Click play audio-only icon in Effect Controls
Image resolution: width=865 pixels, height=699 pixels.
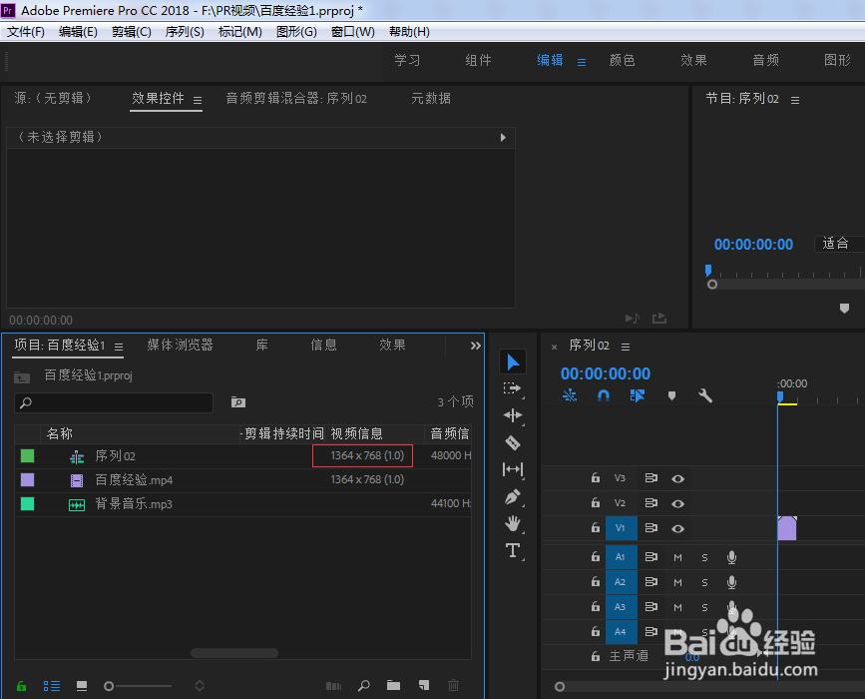coord(633,318)
